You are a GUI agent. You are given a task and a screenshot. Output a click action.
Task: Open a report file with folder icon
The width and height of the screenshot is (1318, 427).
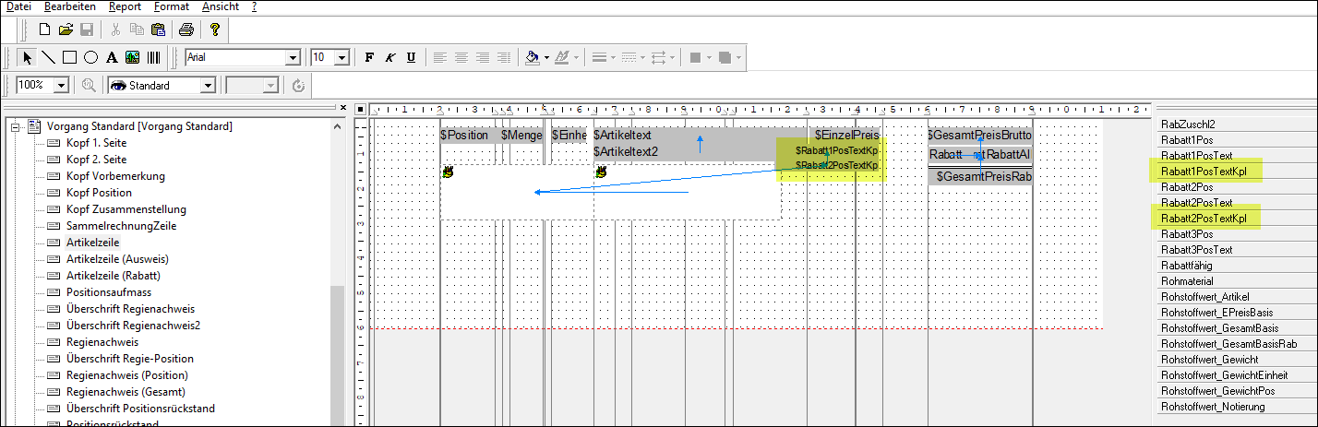(x=66, y=30)
